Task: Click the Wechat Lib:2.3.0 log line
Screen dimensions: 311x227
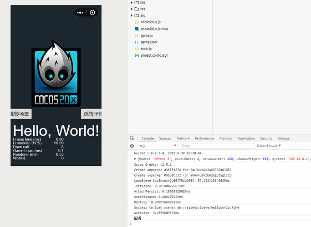Action: pyautogui.click(x=168, y=153)
